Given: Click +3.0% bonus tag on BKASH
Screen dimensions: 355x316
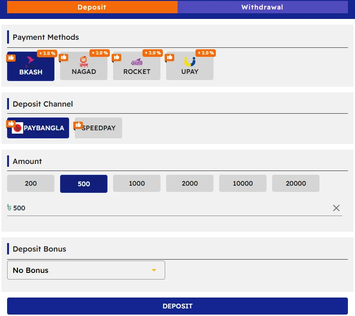Looking at the screenshot, I should [x=47, y=53].
